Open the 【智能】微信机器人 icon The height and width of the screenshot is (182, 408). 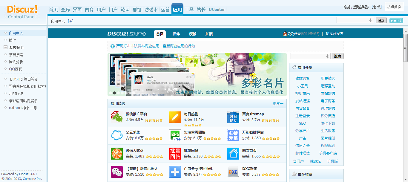116,172
